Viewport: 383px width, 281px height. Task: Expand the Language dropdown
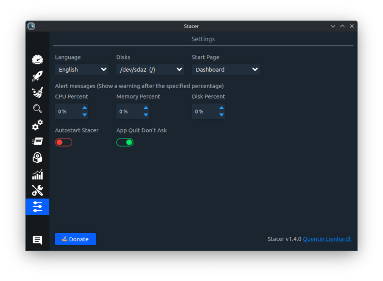pyautogui.click(x=81, y=69)
